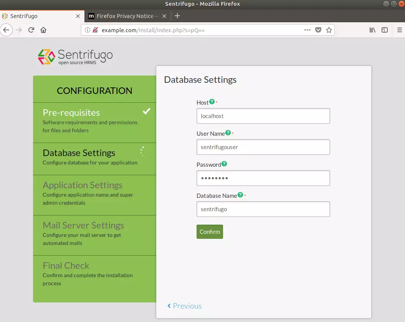The height and width of the screenshot is (322, 405).
Task: Save page to Pocket
Action: click(x=318, y=30)
